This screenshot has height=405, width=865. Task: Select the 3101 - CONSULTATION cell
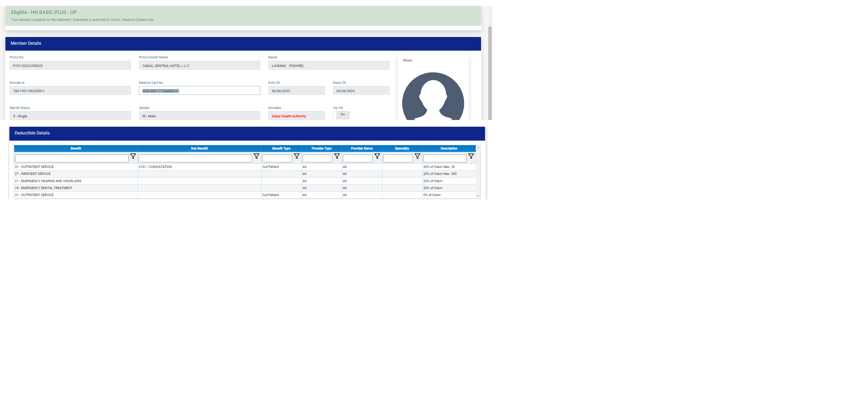tap(155, 167)
